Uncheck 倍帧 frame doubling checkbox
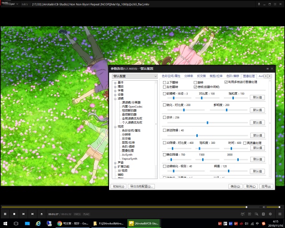This screenshot has width=285, height=228. coord(195,87)
